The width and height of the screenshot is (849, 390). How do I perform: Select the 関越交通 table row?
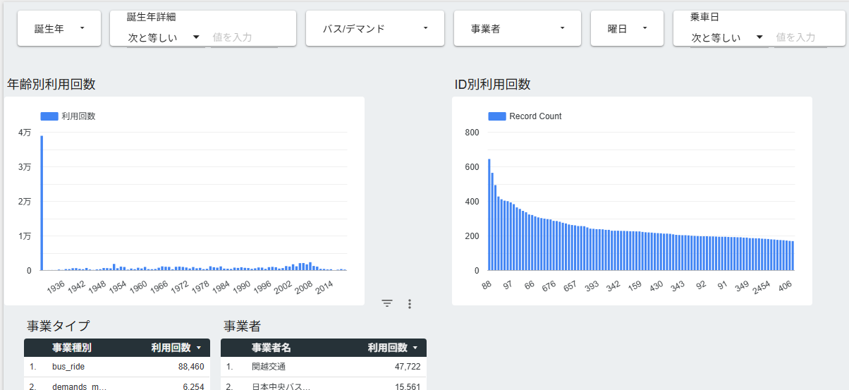click(x=323, y=367)
